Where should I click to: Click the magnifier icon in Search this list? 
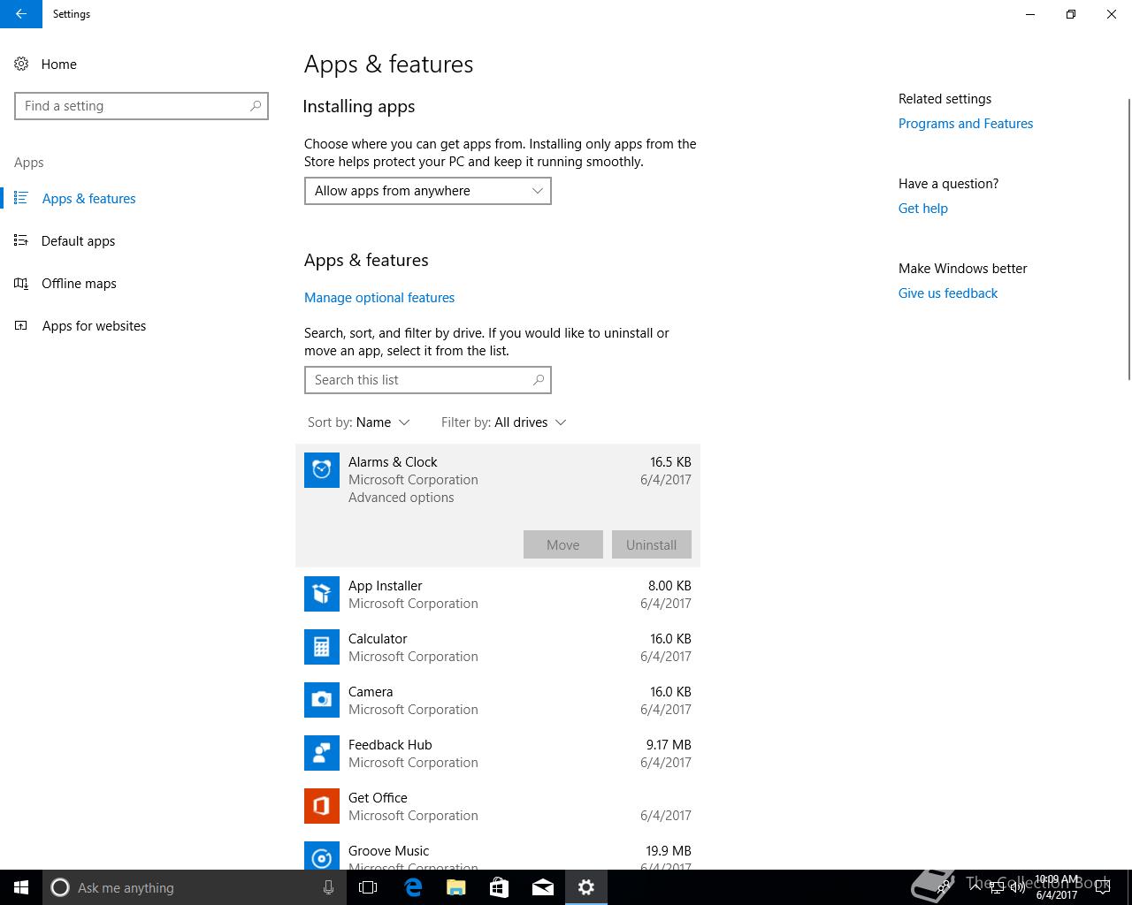[x=539, y=380]
